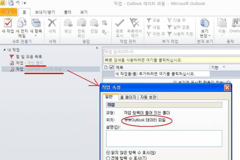The width and height of the screenshot is (240, 160).
Task: Switch to the 홈 ribbon tab
Action: [x=24, y=12]
